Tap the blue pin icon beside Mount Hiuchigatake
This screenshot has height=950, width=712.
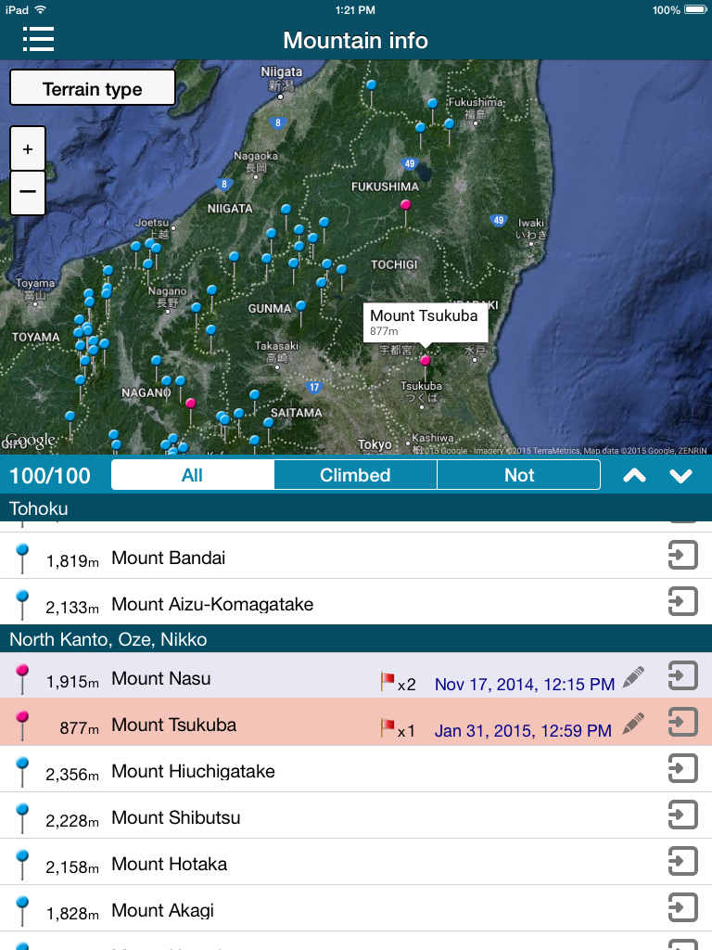click(x=22, y=772)
